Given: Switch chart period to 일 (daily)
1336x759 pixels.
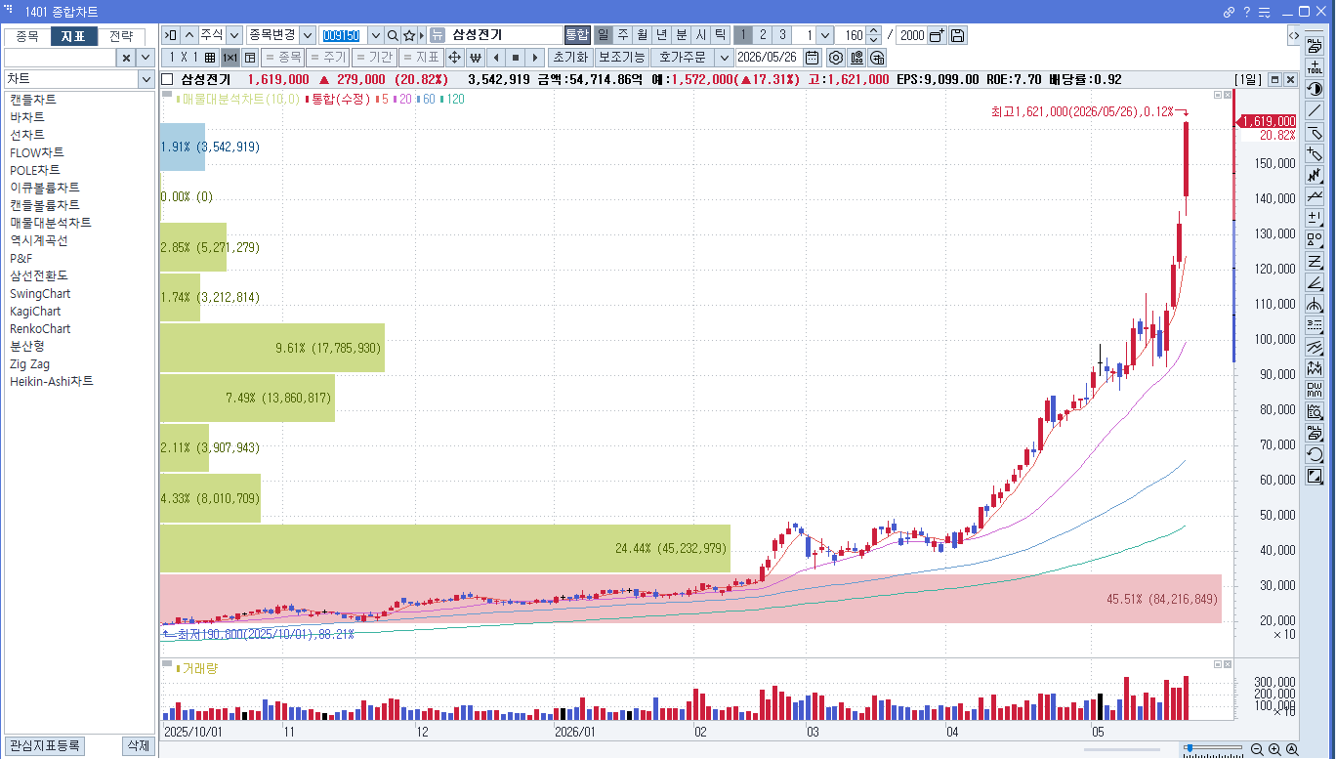Looking at the screenshot, I should pos(604,35).
